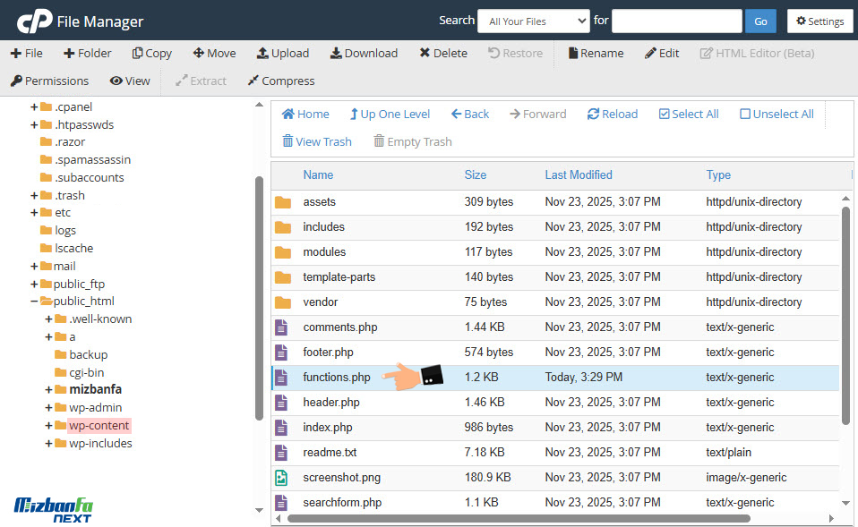Sort files by Last Modified column
The height and width of the screenshot is (527, 858).
[578, 175]
